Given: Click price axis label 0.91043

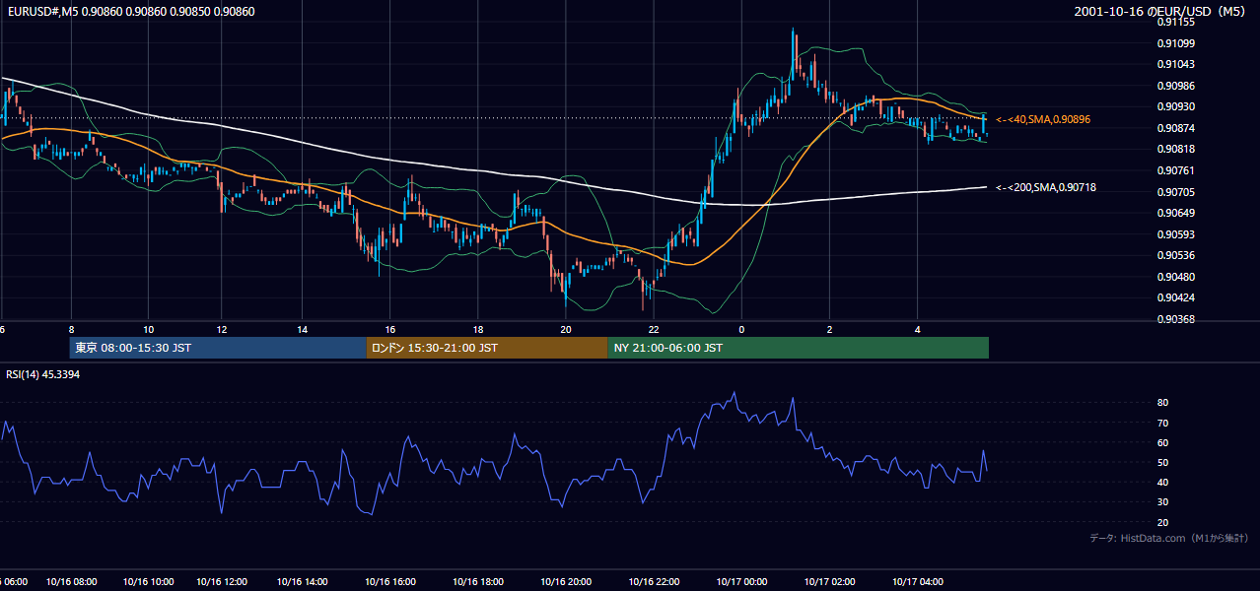Looking at the screenshot, I should pos(1175,64).
